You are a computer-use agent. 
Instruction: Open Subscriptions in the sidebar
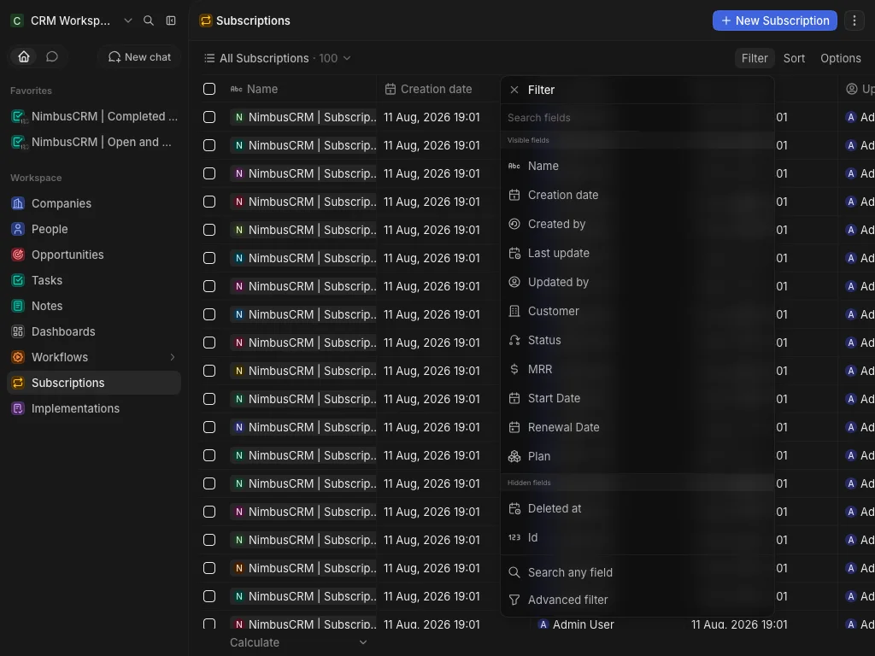tap(94, 383)
